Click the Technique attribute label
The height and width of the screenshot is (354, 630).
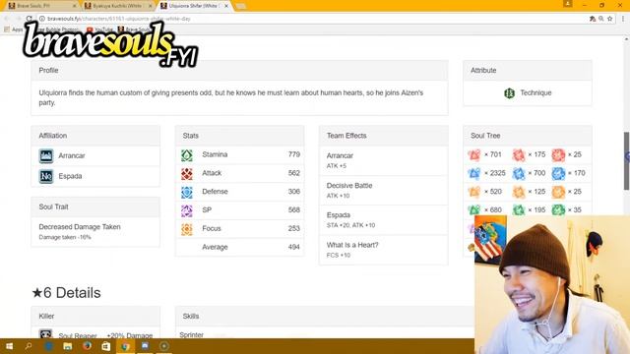click(x=535, y=92)
